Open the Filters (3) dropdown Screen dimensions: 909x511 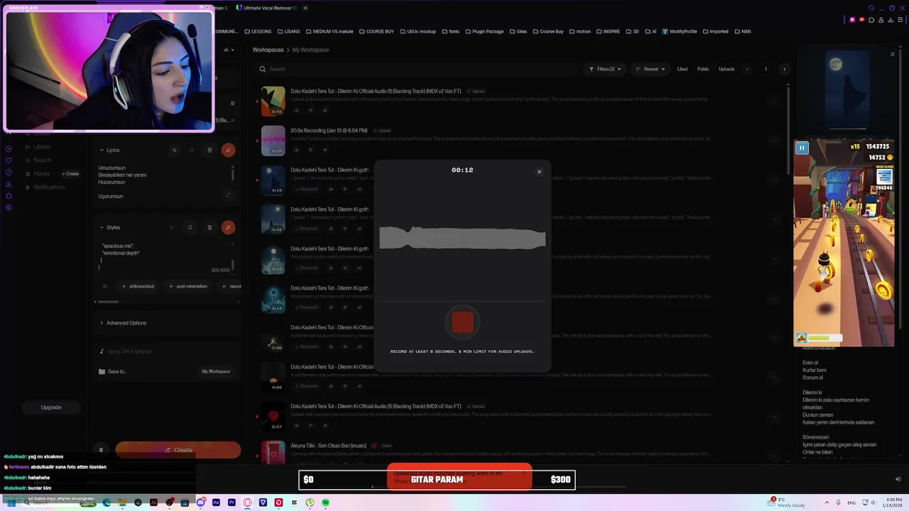(604, 70)
